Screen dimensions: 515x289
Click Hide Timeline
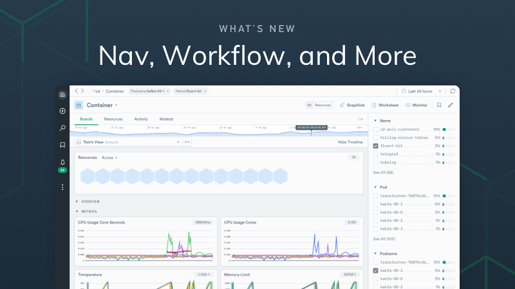click(350, 142)
